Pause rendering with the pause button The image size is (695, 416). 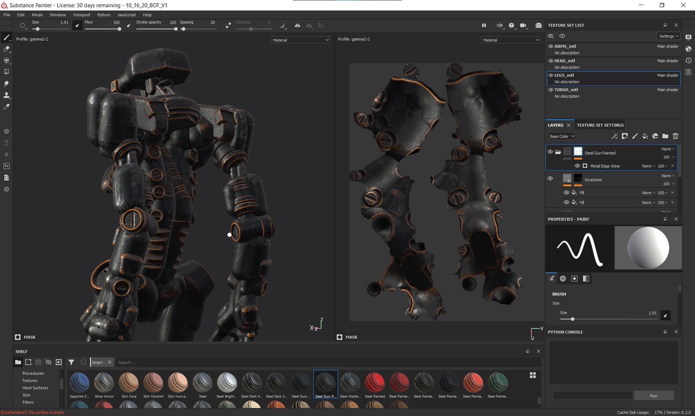(484, 25)
